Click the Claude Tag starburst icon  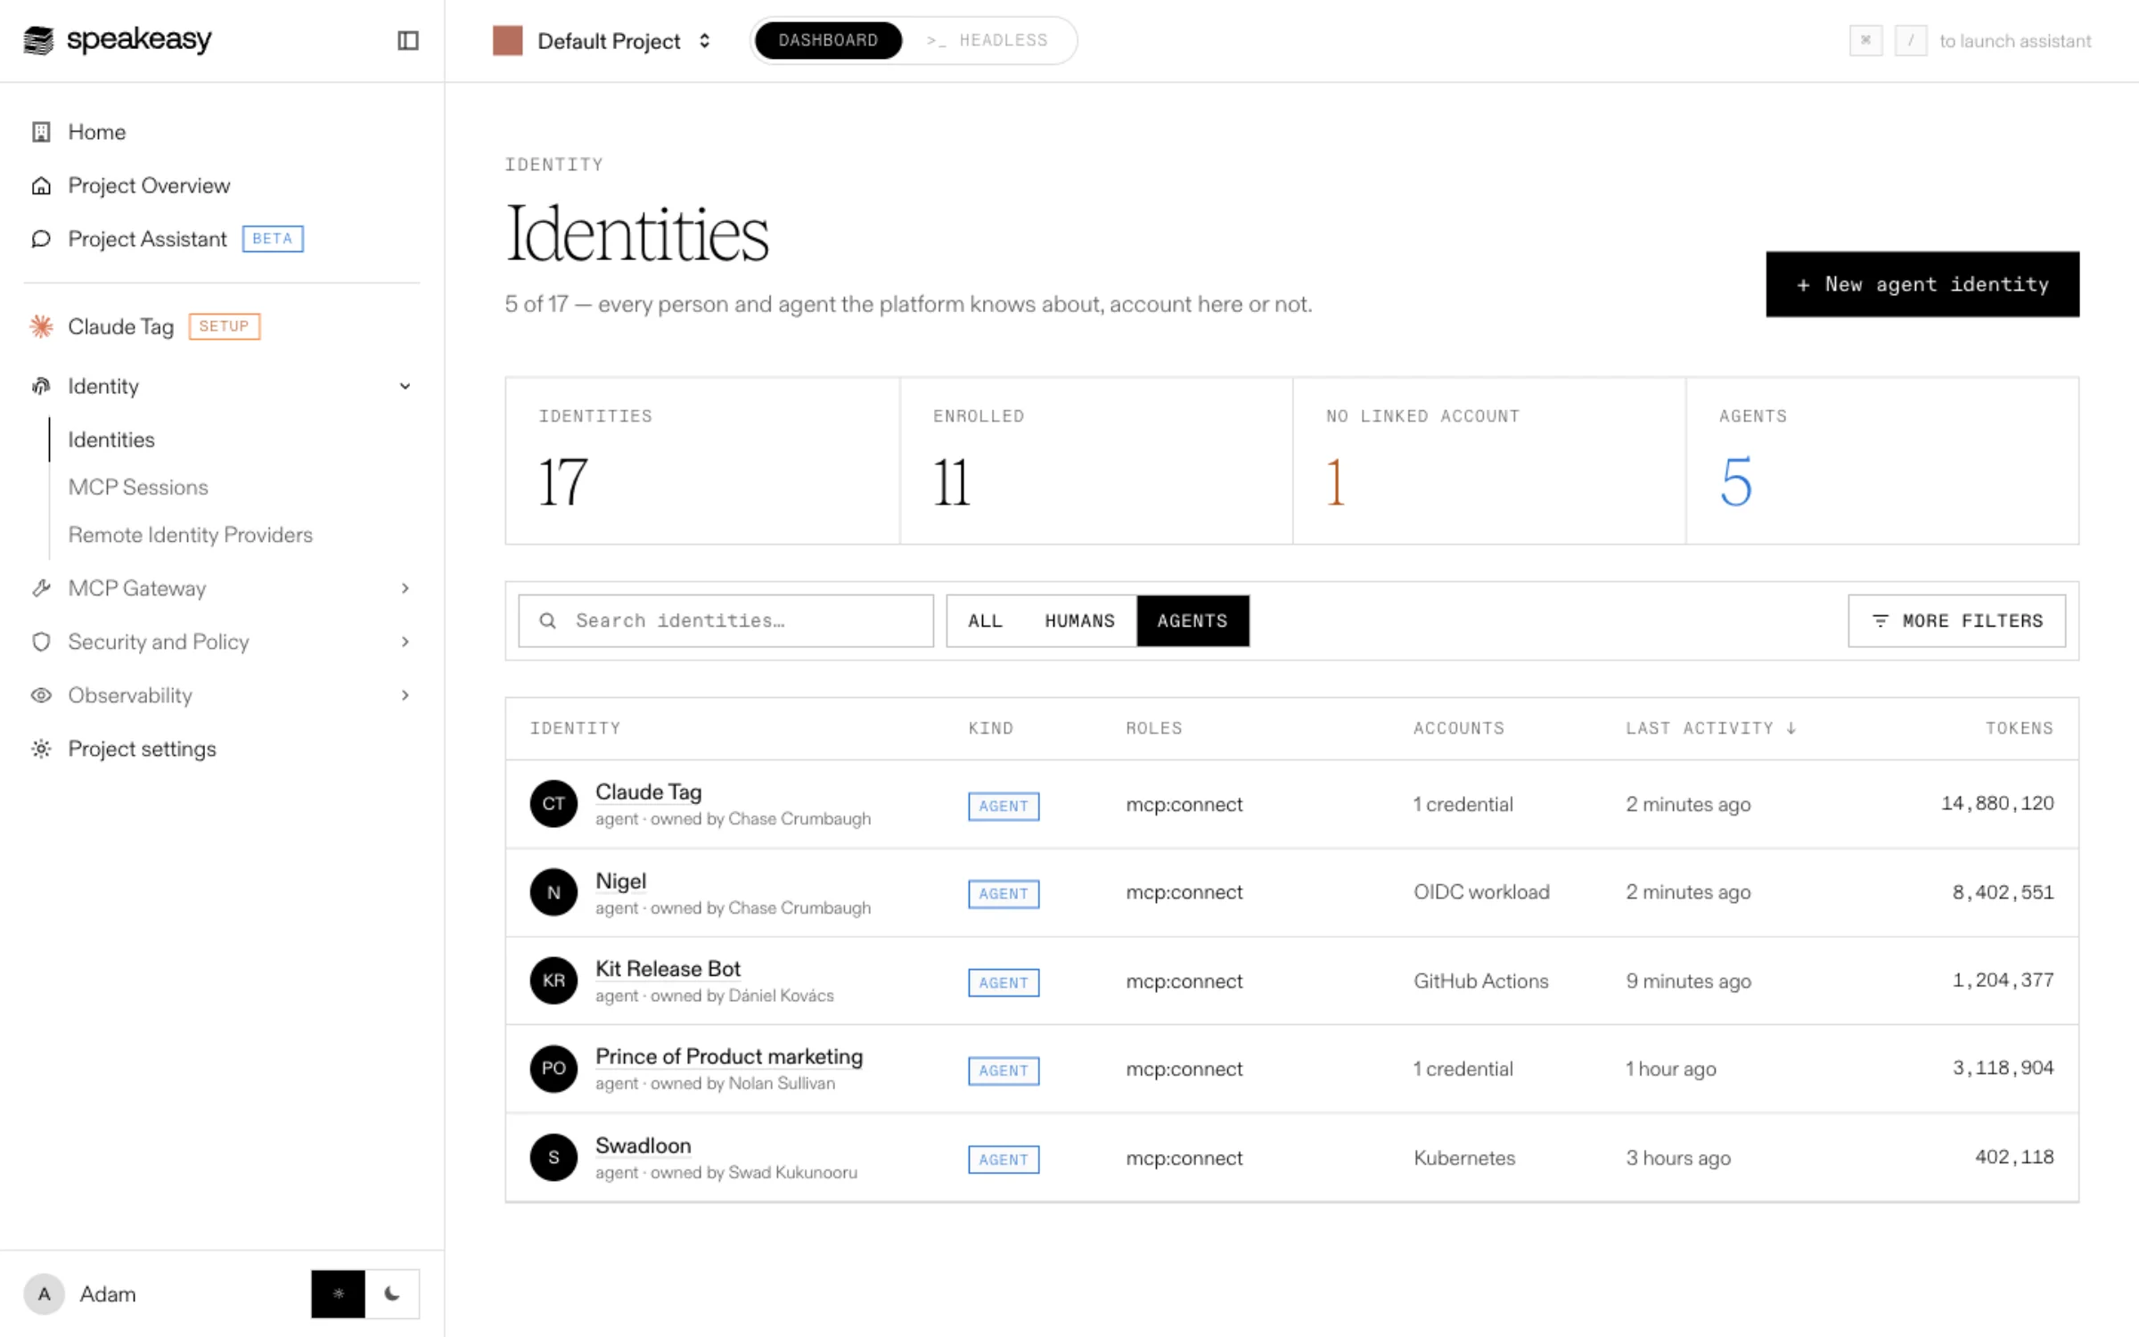click(41, 326)
